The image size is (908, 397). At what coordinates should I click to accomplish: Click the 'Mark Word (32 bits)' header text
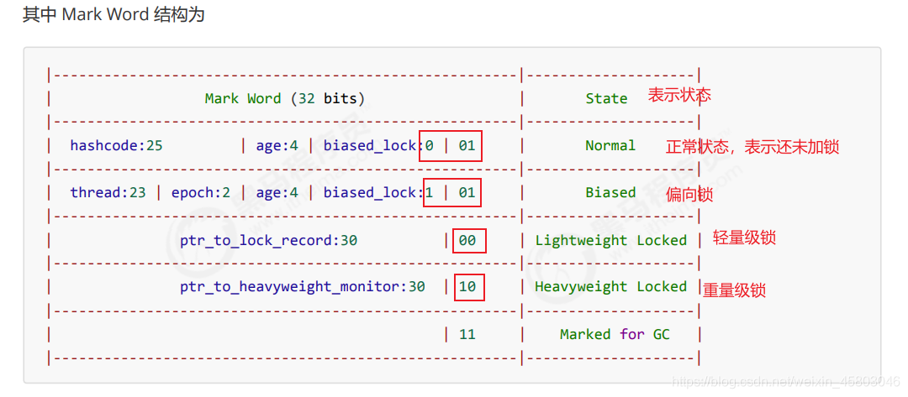pyautogui.click(x=285, y=99)
